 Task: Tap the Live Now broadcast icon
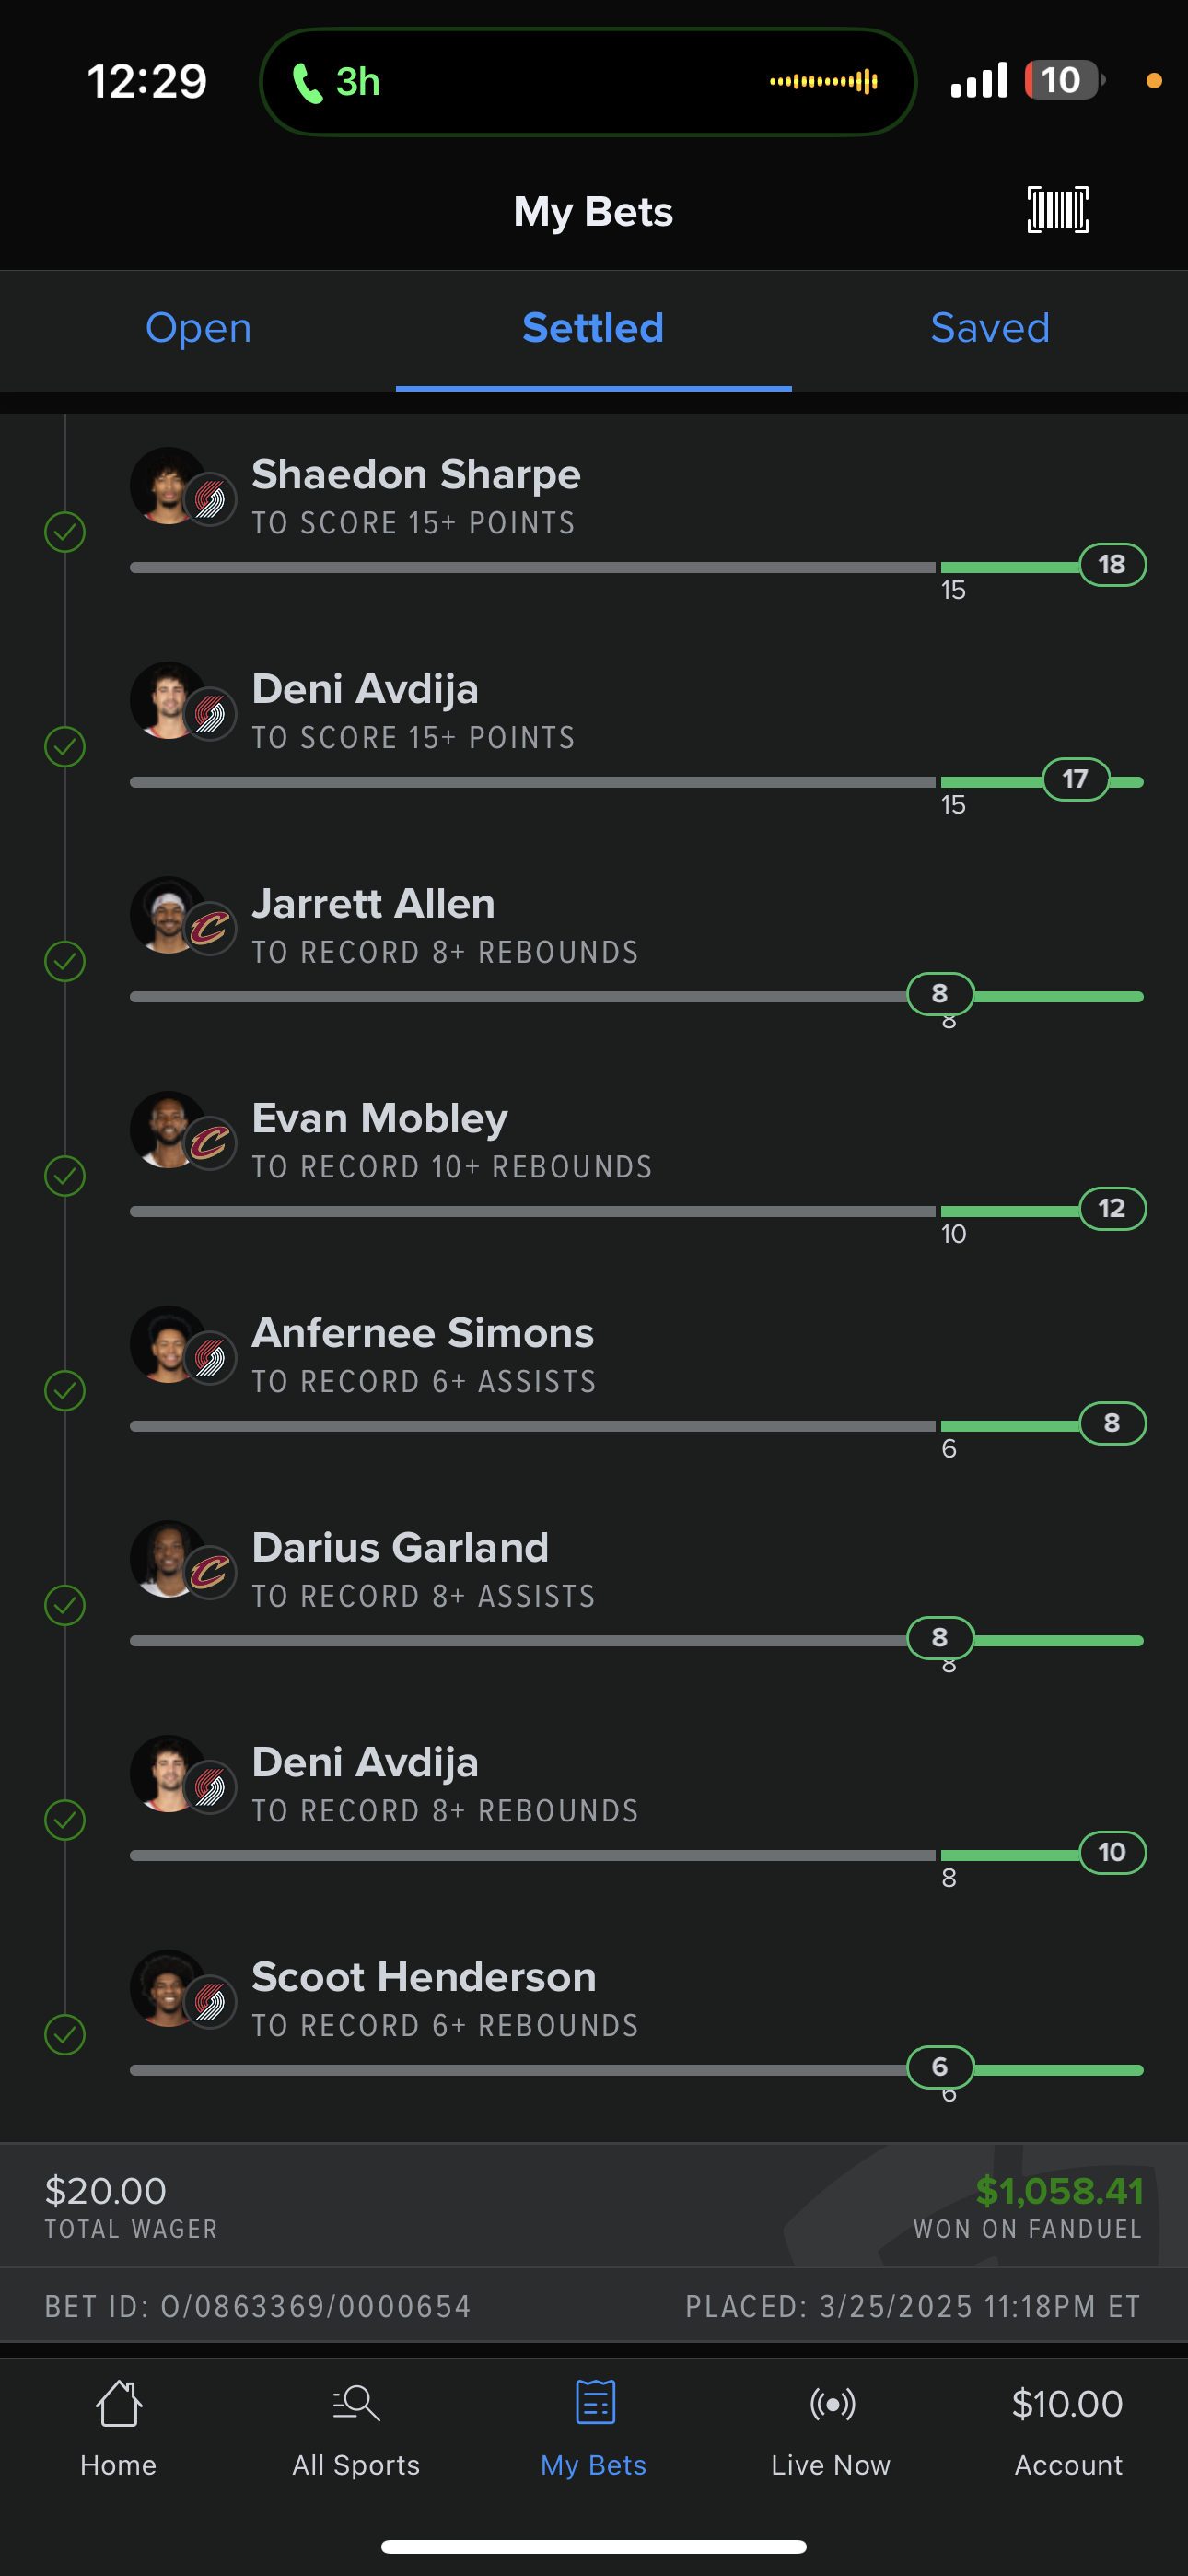(x=831, y=2403)
